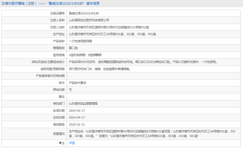This screenshot has width=243, height=149.
Task: Click the document icon before 境内医疗器械 title
Action: pos(3,4)
